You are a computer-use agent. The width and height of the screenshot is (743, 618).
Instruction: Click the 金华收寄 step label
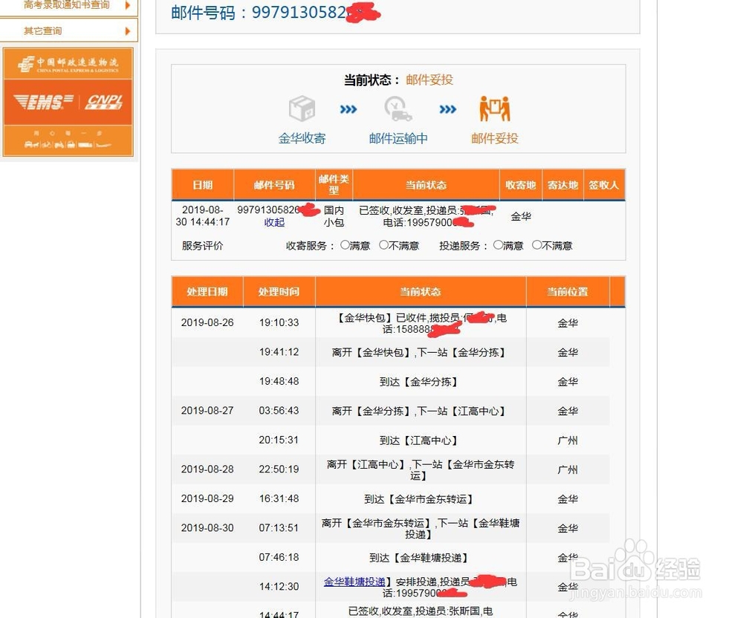click(302, 138)
